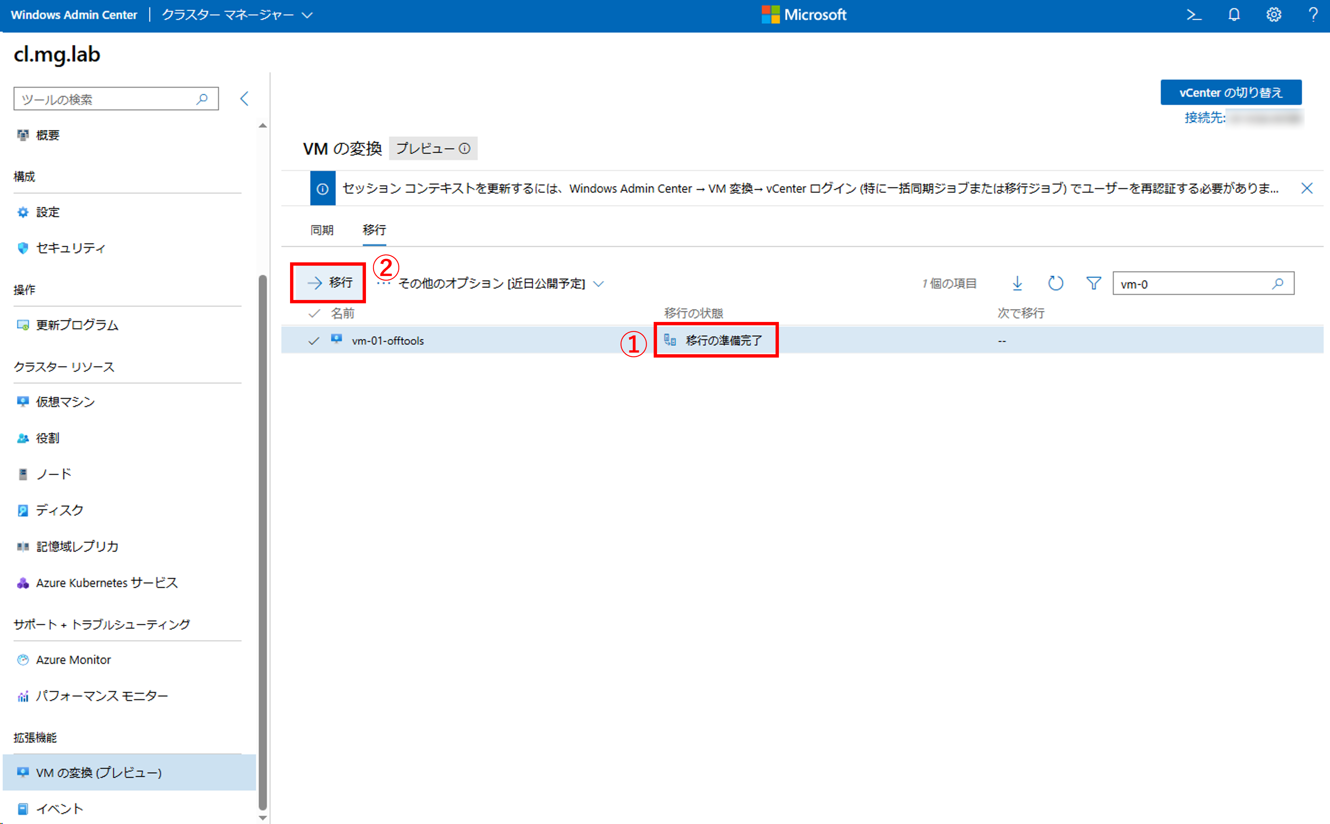The image size is (1330, 824).
Task: Refresh the migration list
Action: coord(1055,283)
